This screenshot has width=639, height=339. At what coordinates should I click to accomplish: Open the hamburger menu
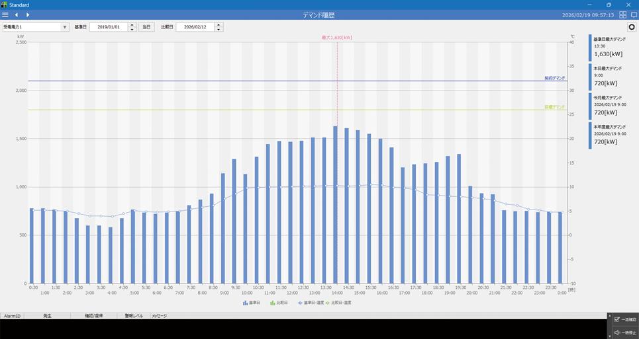5,15
